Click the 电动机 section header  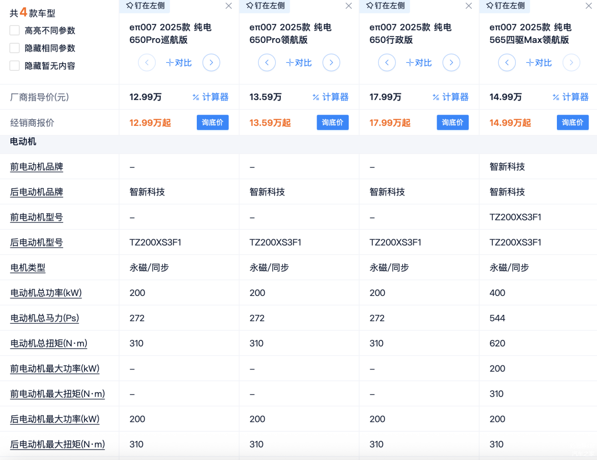(x=23, y=141)
